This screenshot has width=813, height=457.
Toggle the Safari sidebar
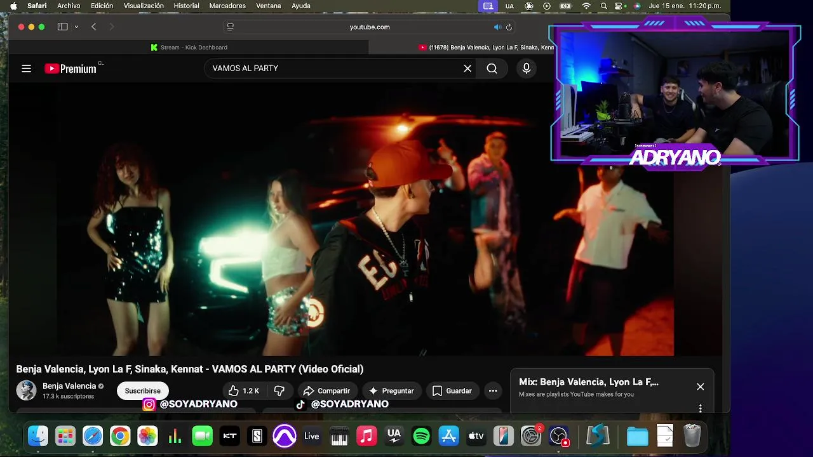62,27
